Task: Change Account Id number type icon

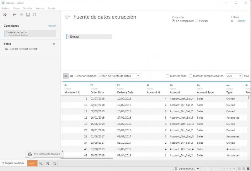Action: coord(148,85)
